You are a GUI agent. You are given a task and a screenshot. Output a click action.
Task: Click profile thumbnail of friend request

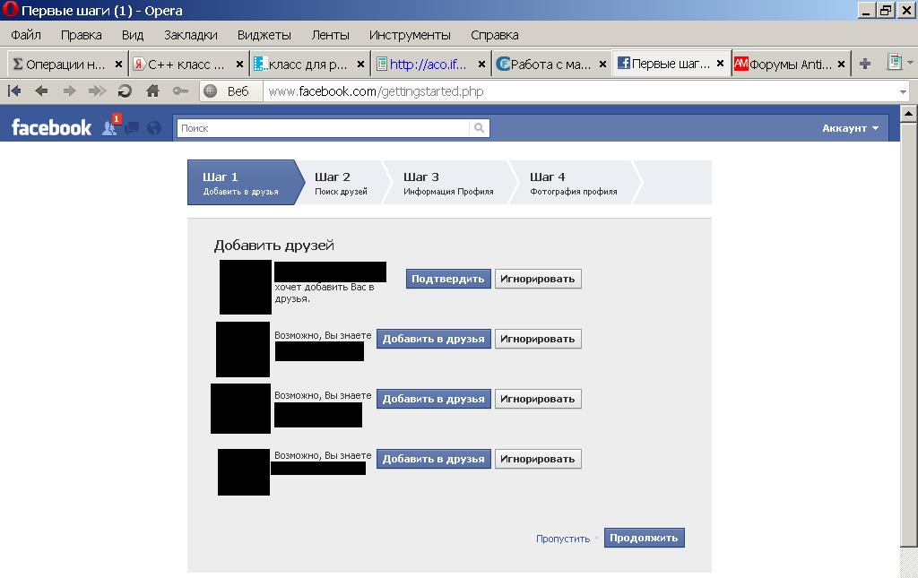coord(246,288)
